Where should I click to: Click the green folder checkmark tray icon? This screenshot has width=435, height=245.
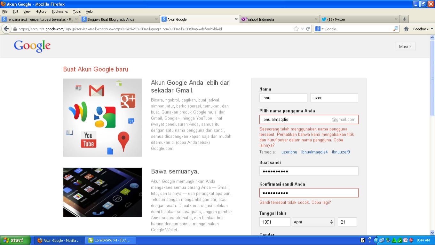point(400,240)
